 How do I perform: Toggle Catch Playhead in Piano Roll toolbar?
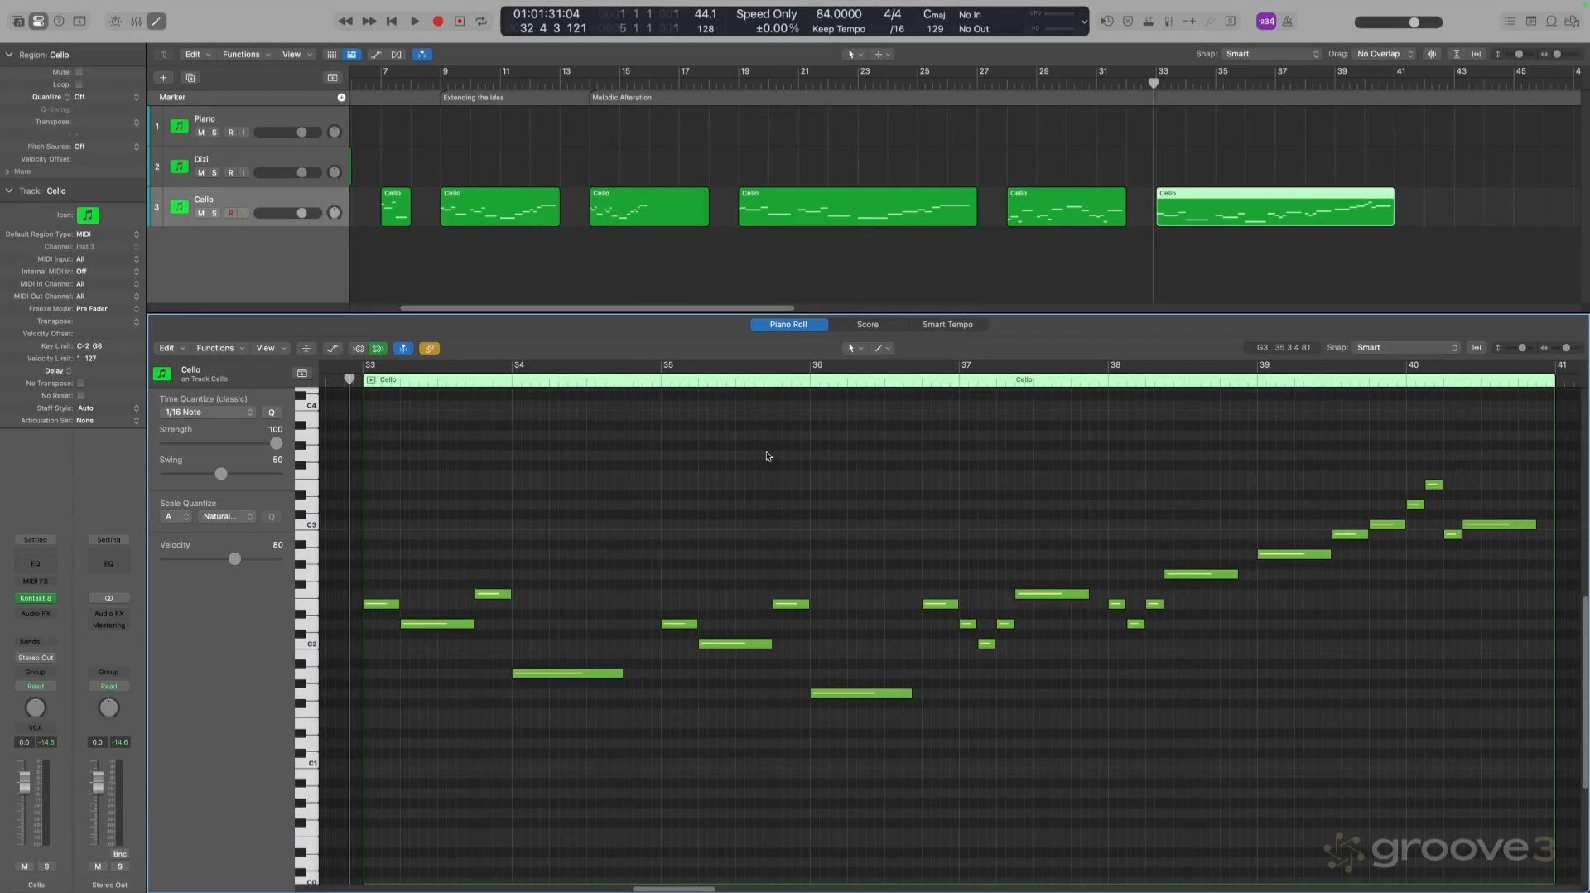(x=403, y=349)
